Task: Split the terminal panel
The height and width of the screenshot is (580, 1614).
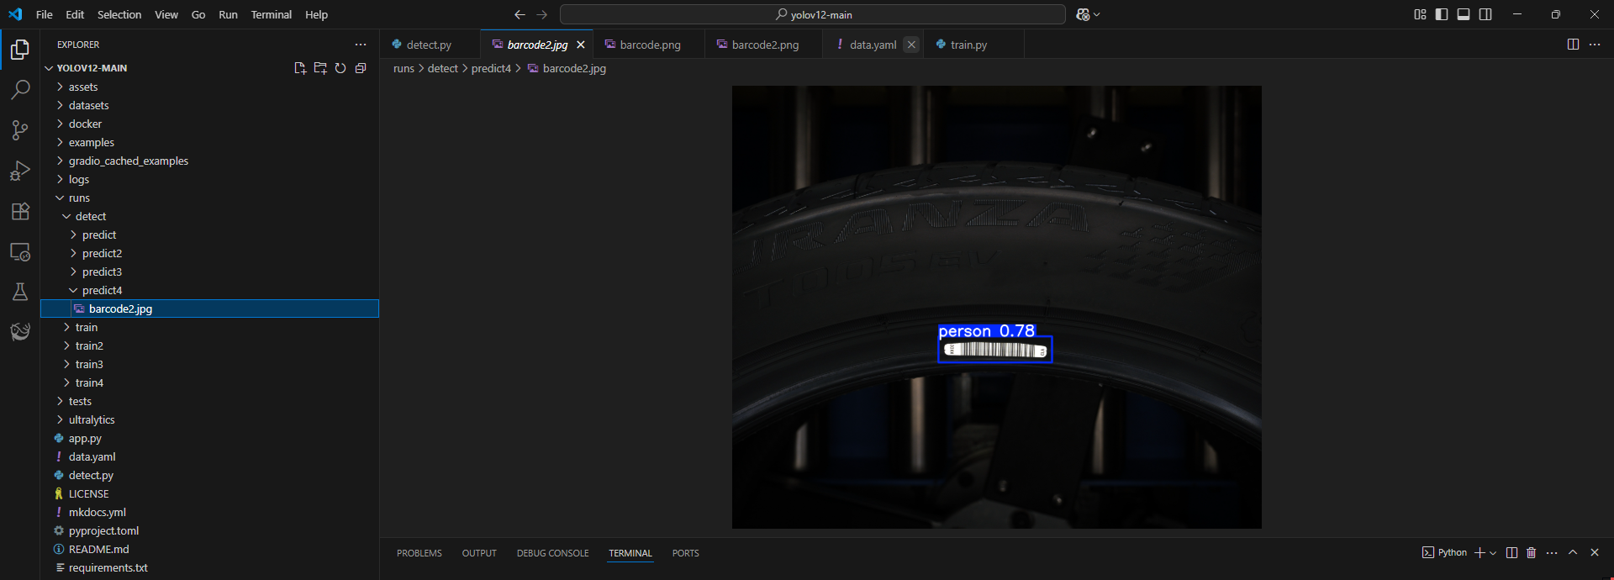Action: click(x=1511, y=552)
